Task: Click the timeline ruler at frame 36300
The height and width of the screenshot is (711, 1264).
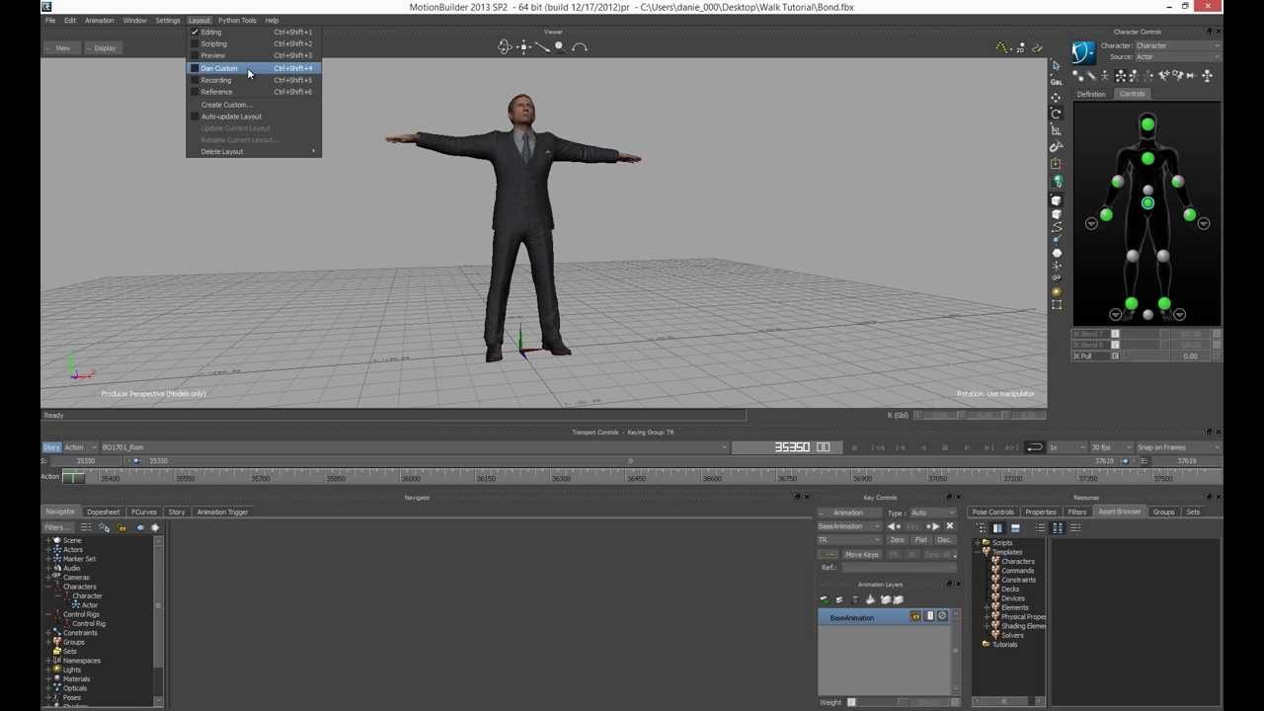Action: [x=561, y=478]
